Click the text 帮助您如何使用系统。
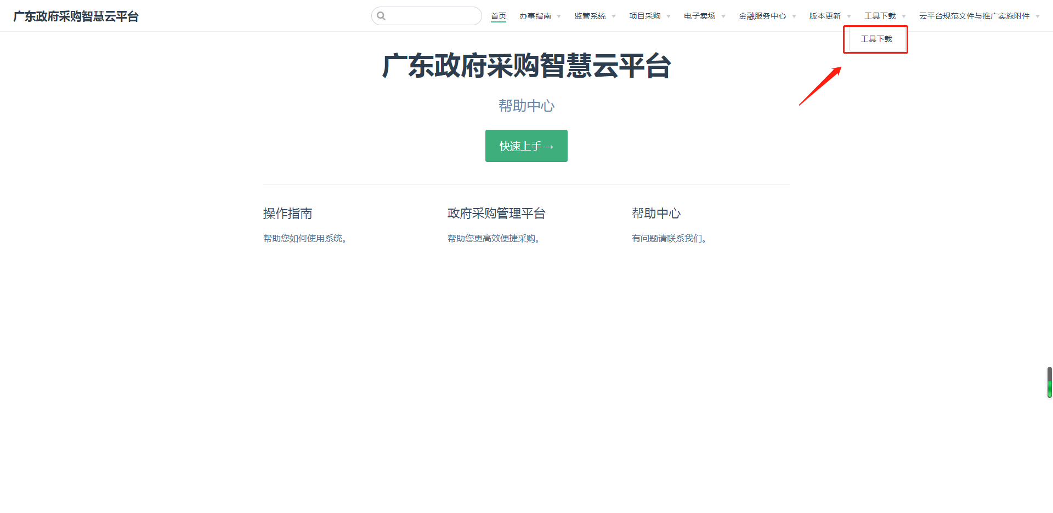The width and height of the screenshot is (1053, 513). (x=307, y=238)
